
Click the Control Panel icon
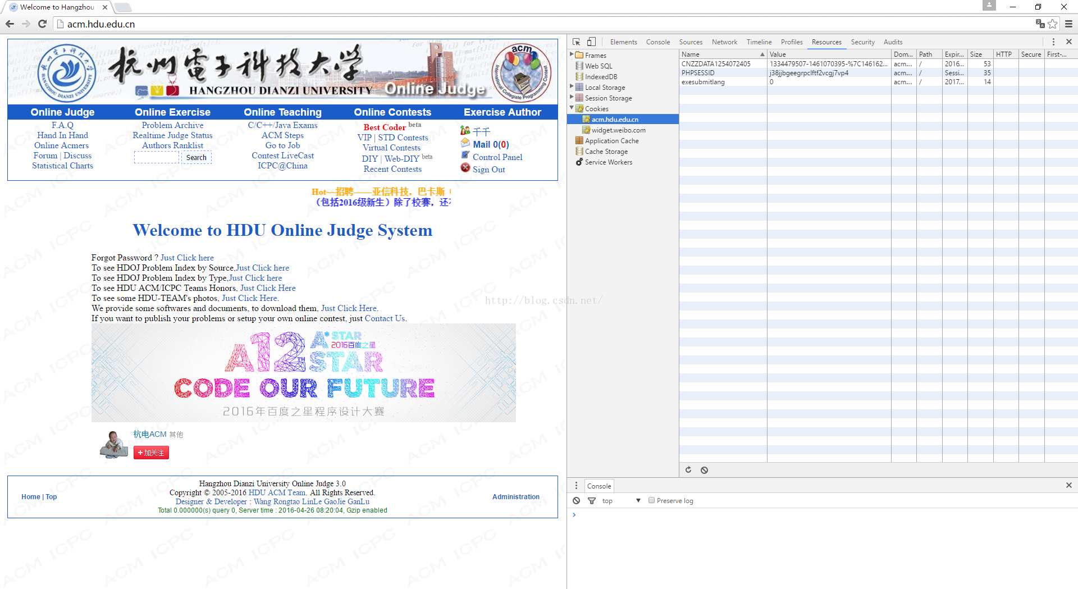[465, 155]
